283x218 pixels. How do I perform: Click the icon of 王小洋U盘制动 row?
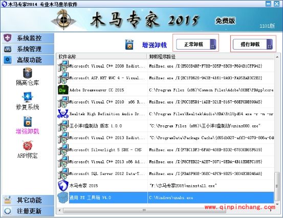tap(63, 125)
